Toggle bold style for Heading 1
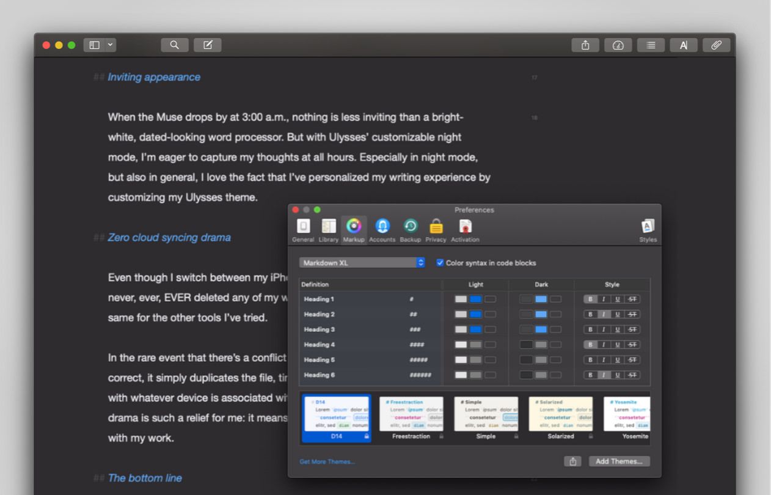This screenshot has width=771, height=495. point(590,299)
